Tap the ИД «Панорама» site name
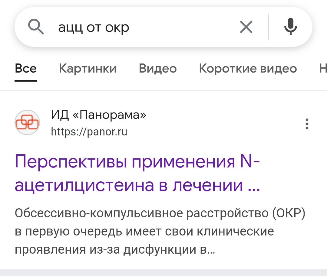 [x=98, y=115]
